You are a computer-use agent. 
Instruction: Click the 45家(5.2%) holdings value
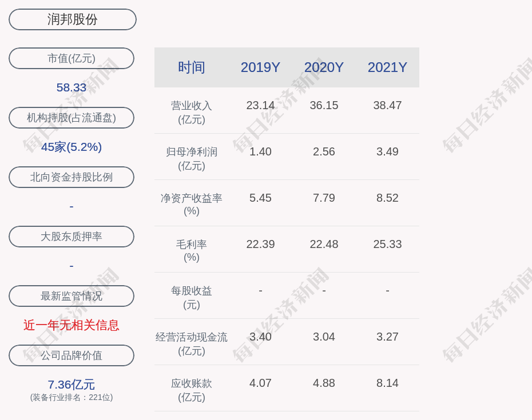pyautogui.click(x=72, y=147)
